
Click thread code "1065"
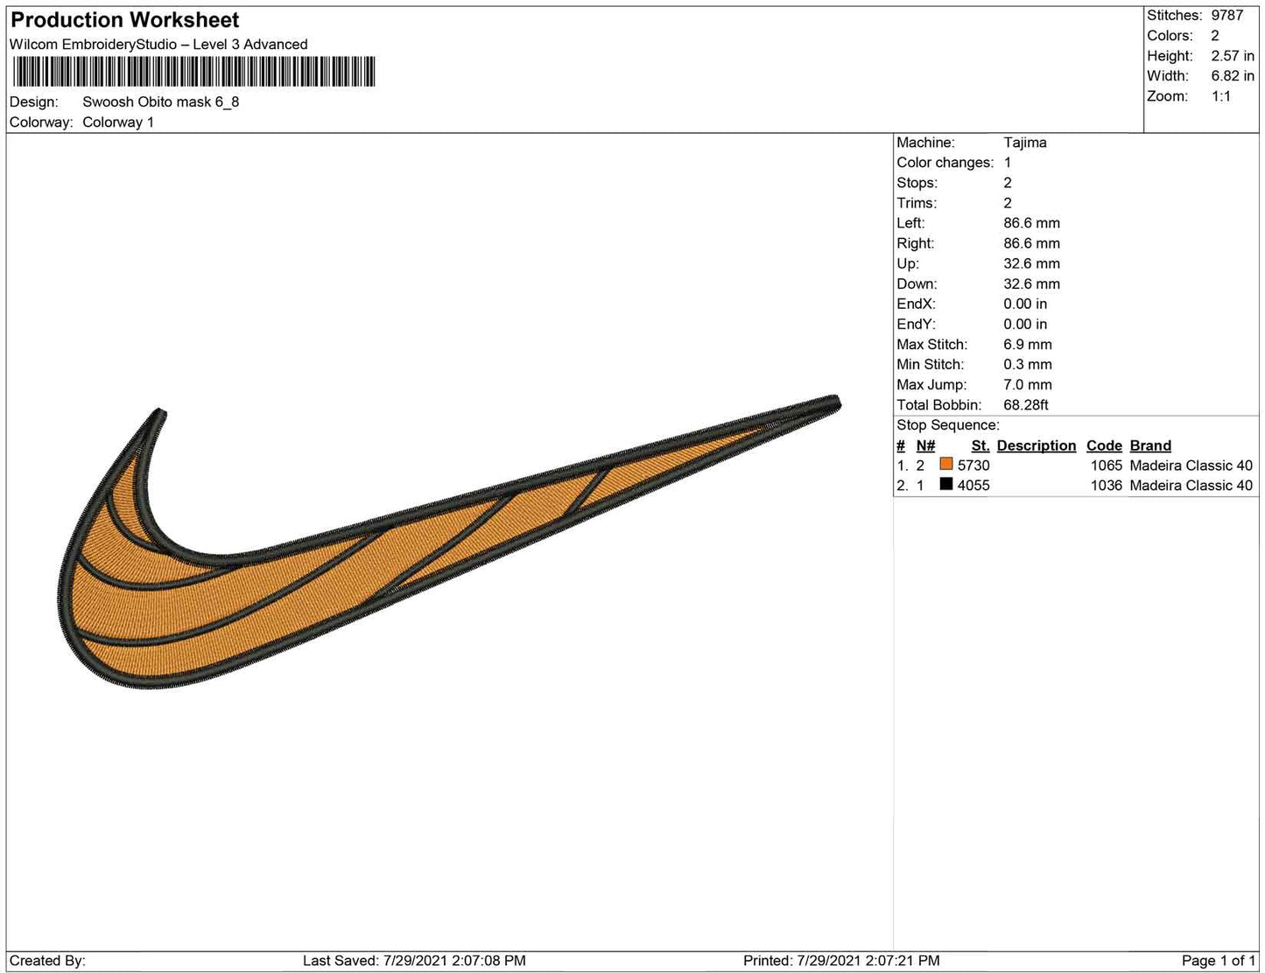[x=1107, y=465]
